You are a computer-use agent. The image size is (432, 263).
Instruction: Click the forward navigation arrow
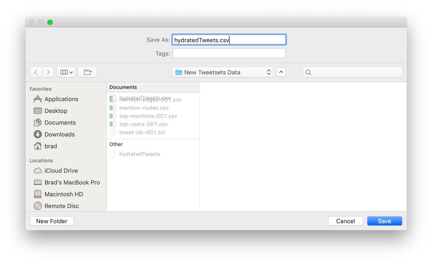pyautogui.click(x=48, y=72)
